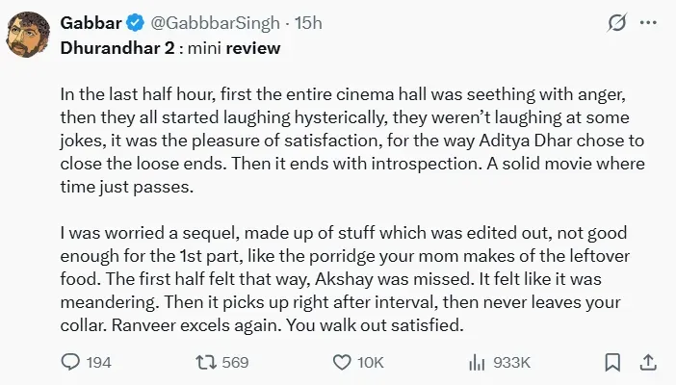Open the views analytics bar-chart icon
676x385 pixels.
[476, 362]
